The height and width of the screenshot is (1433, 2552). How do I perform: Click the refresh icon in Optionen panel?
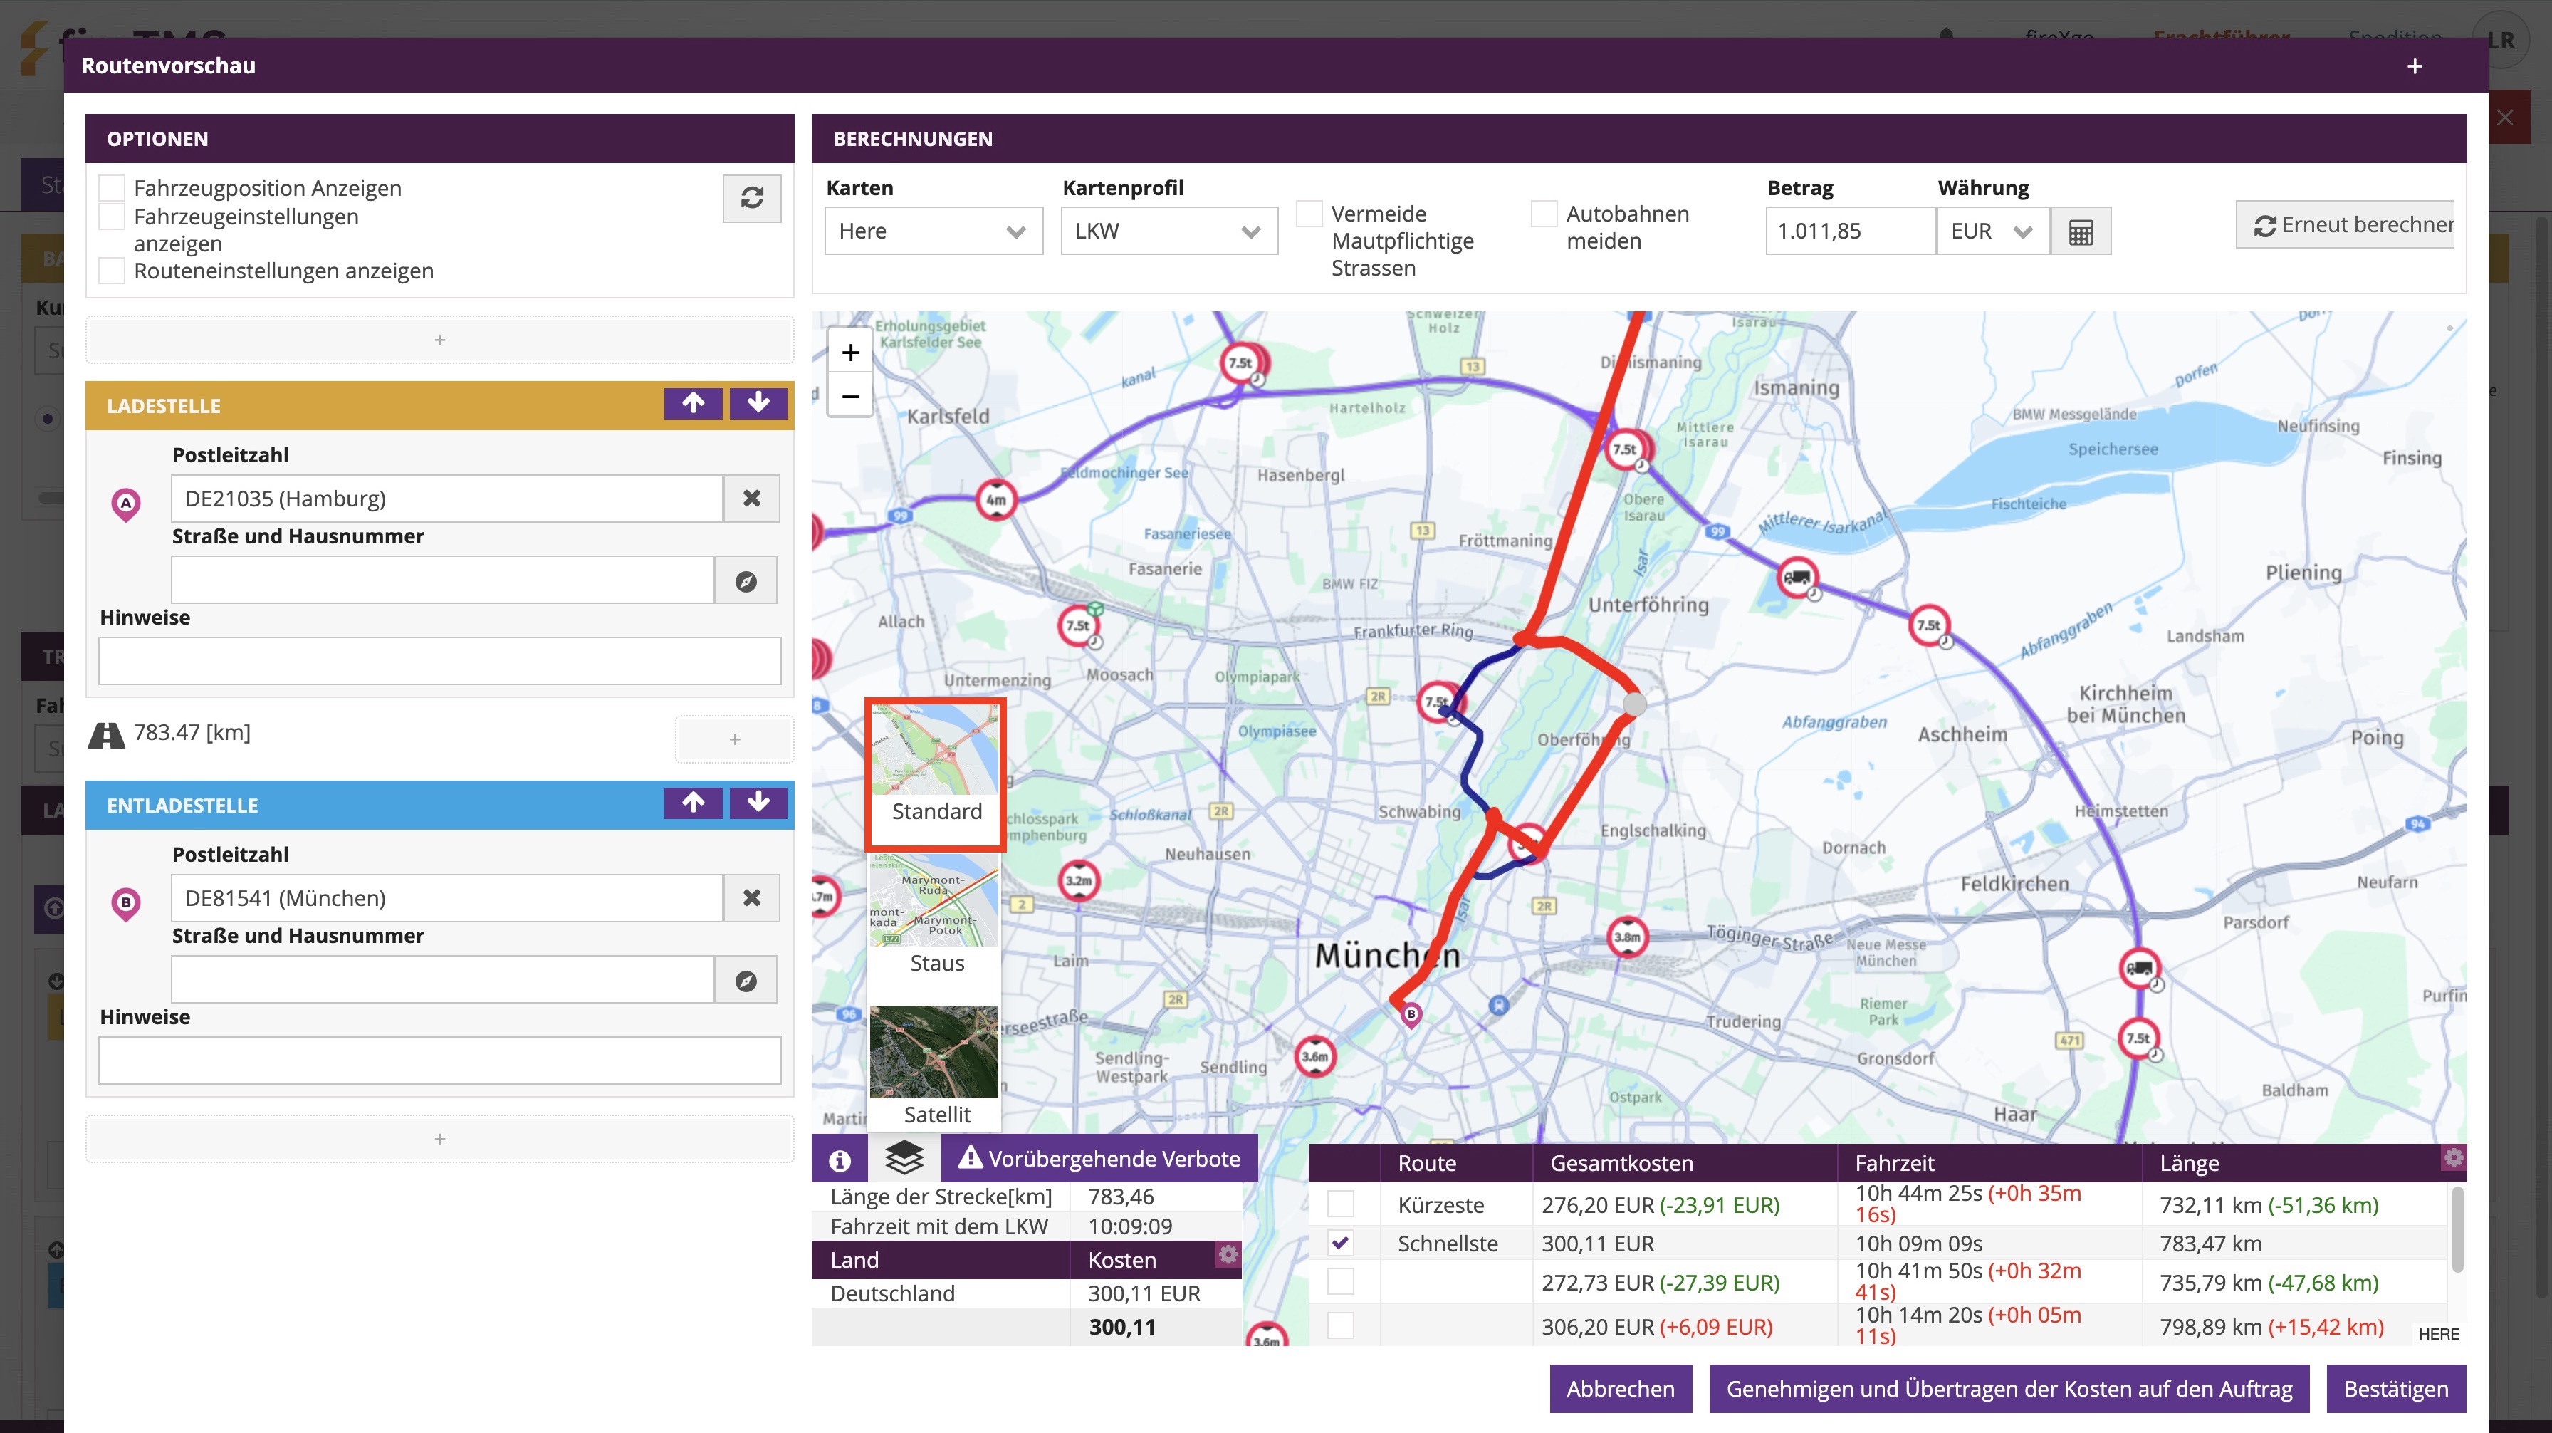pyautogui.click(x=751, y=198)
